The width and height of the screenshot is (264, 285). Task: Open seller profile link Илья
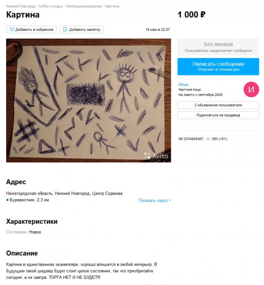point(183,85)
